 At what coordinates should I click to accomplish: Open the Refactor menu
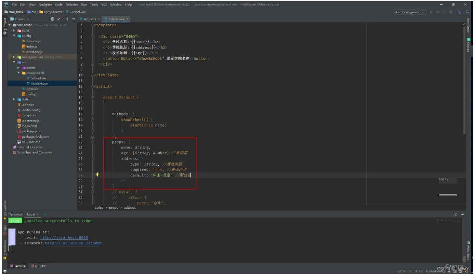click(72, 5)
